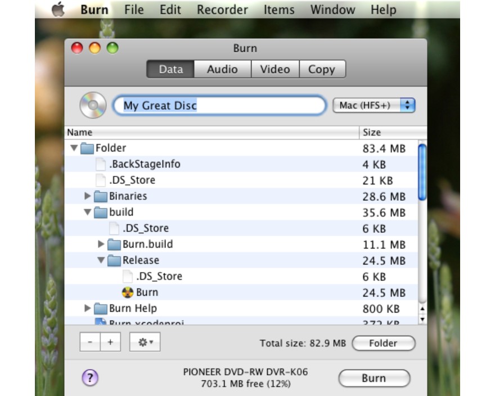Expand the Burn.build folder triangle
Image resolution: width=504 pixels, height=396 pixels.
click(x=101, y=244)
